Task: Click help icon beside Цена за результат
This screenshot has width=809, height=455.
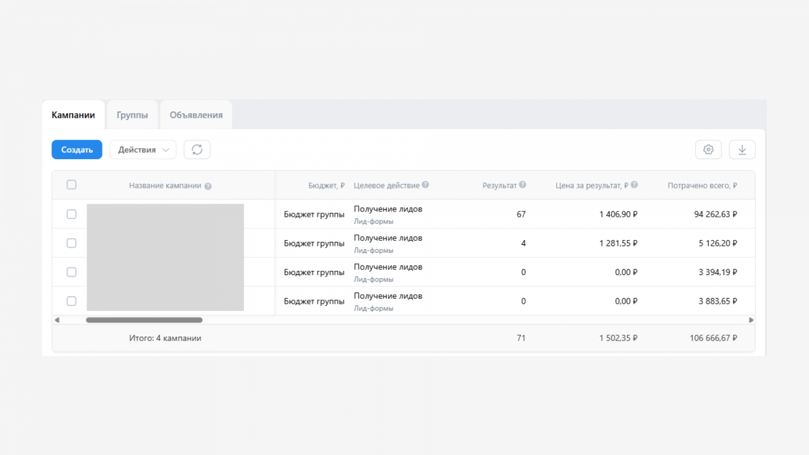Action: click(x=634, y=185)
